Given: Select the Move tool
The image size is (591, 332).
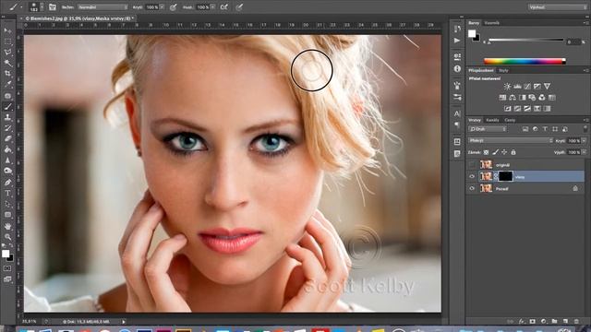Looking at the screenshot, I should pyautogui.click(x=7, y=30).
